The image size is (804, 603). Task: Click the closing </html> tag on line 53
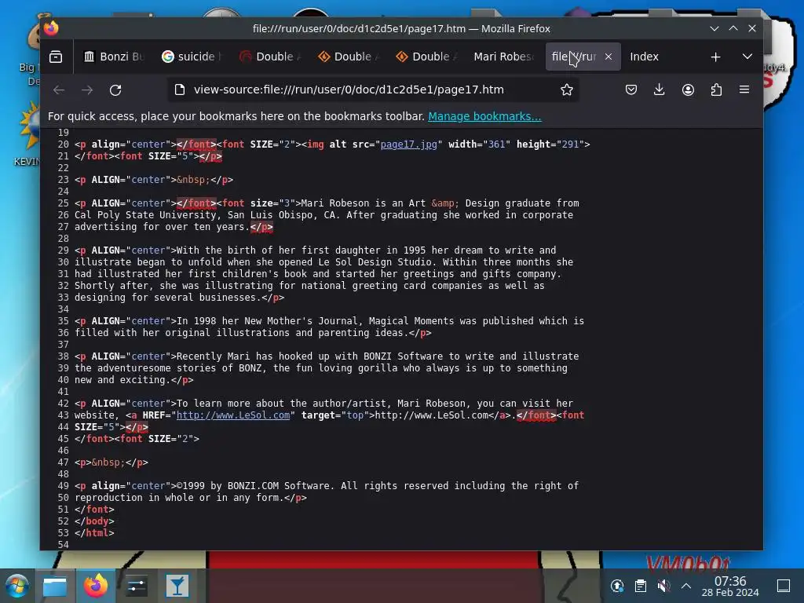coord(94,533)
